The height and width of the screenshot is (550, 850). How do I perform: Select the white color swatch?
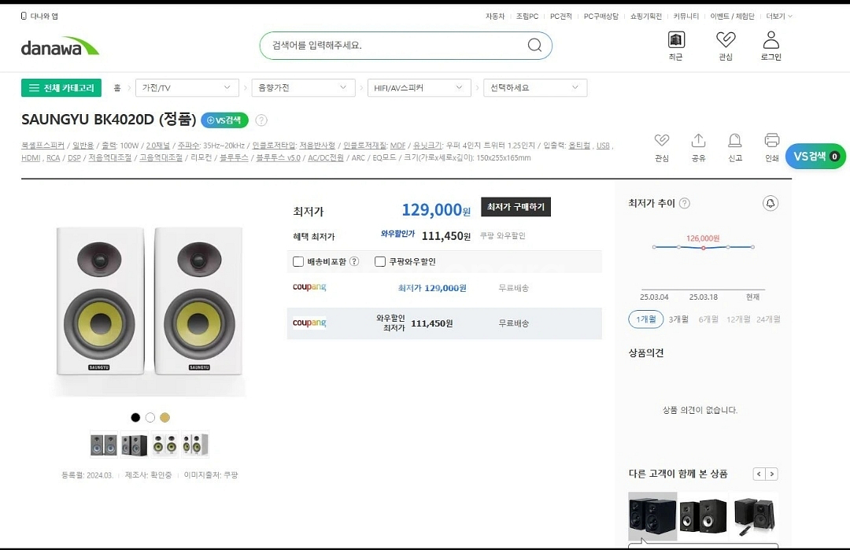pos(150,417)
